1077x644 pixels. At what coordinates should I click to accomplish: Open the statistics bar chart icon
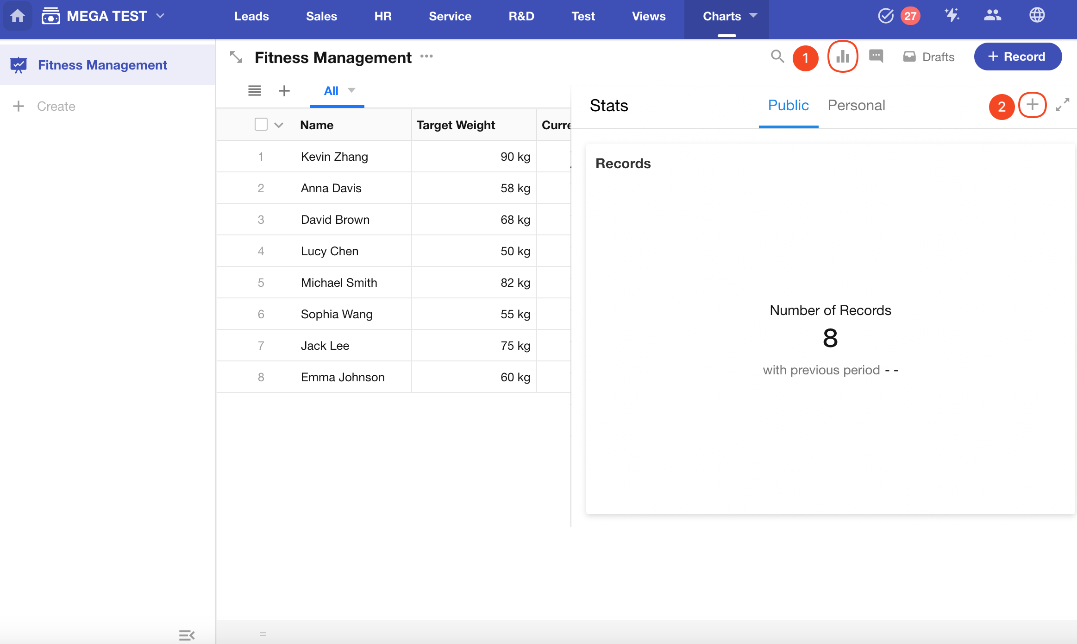point(842,57)
